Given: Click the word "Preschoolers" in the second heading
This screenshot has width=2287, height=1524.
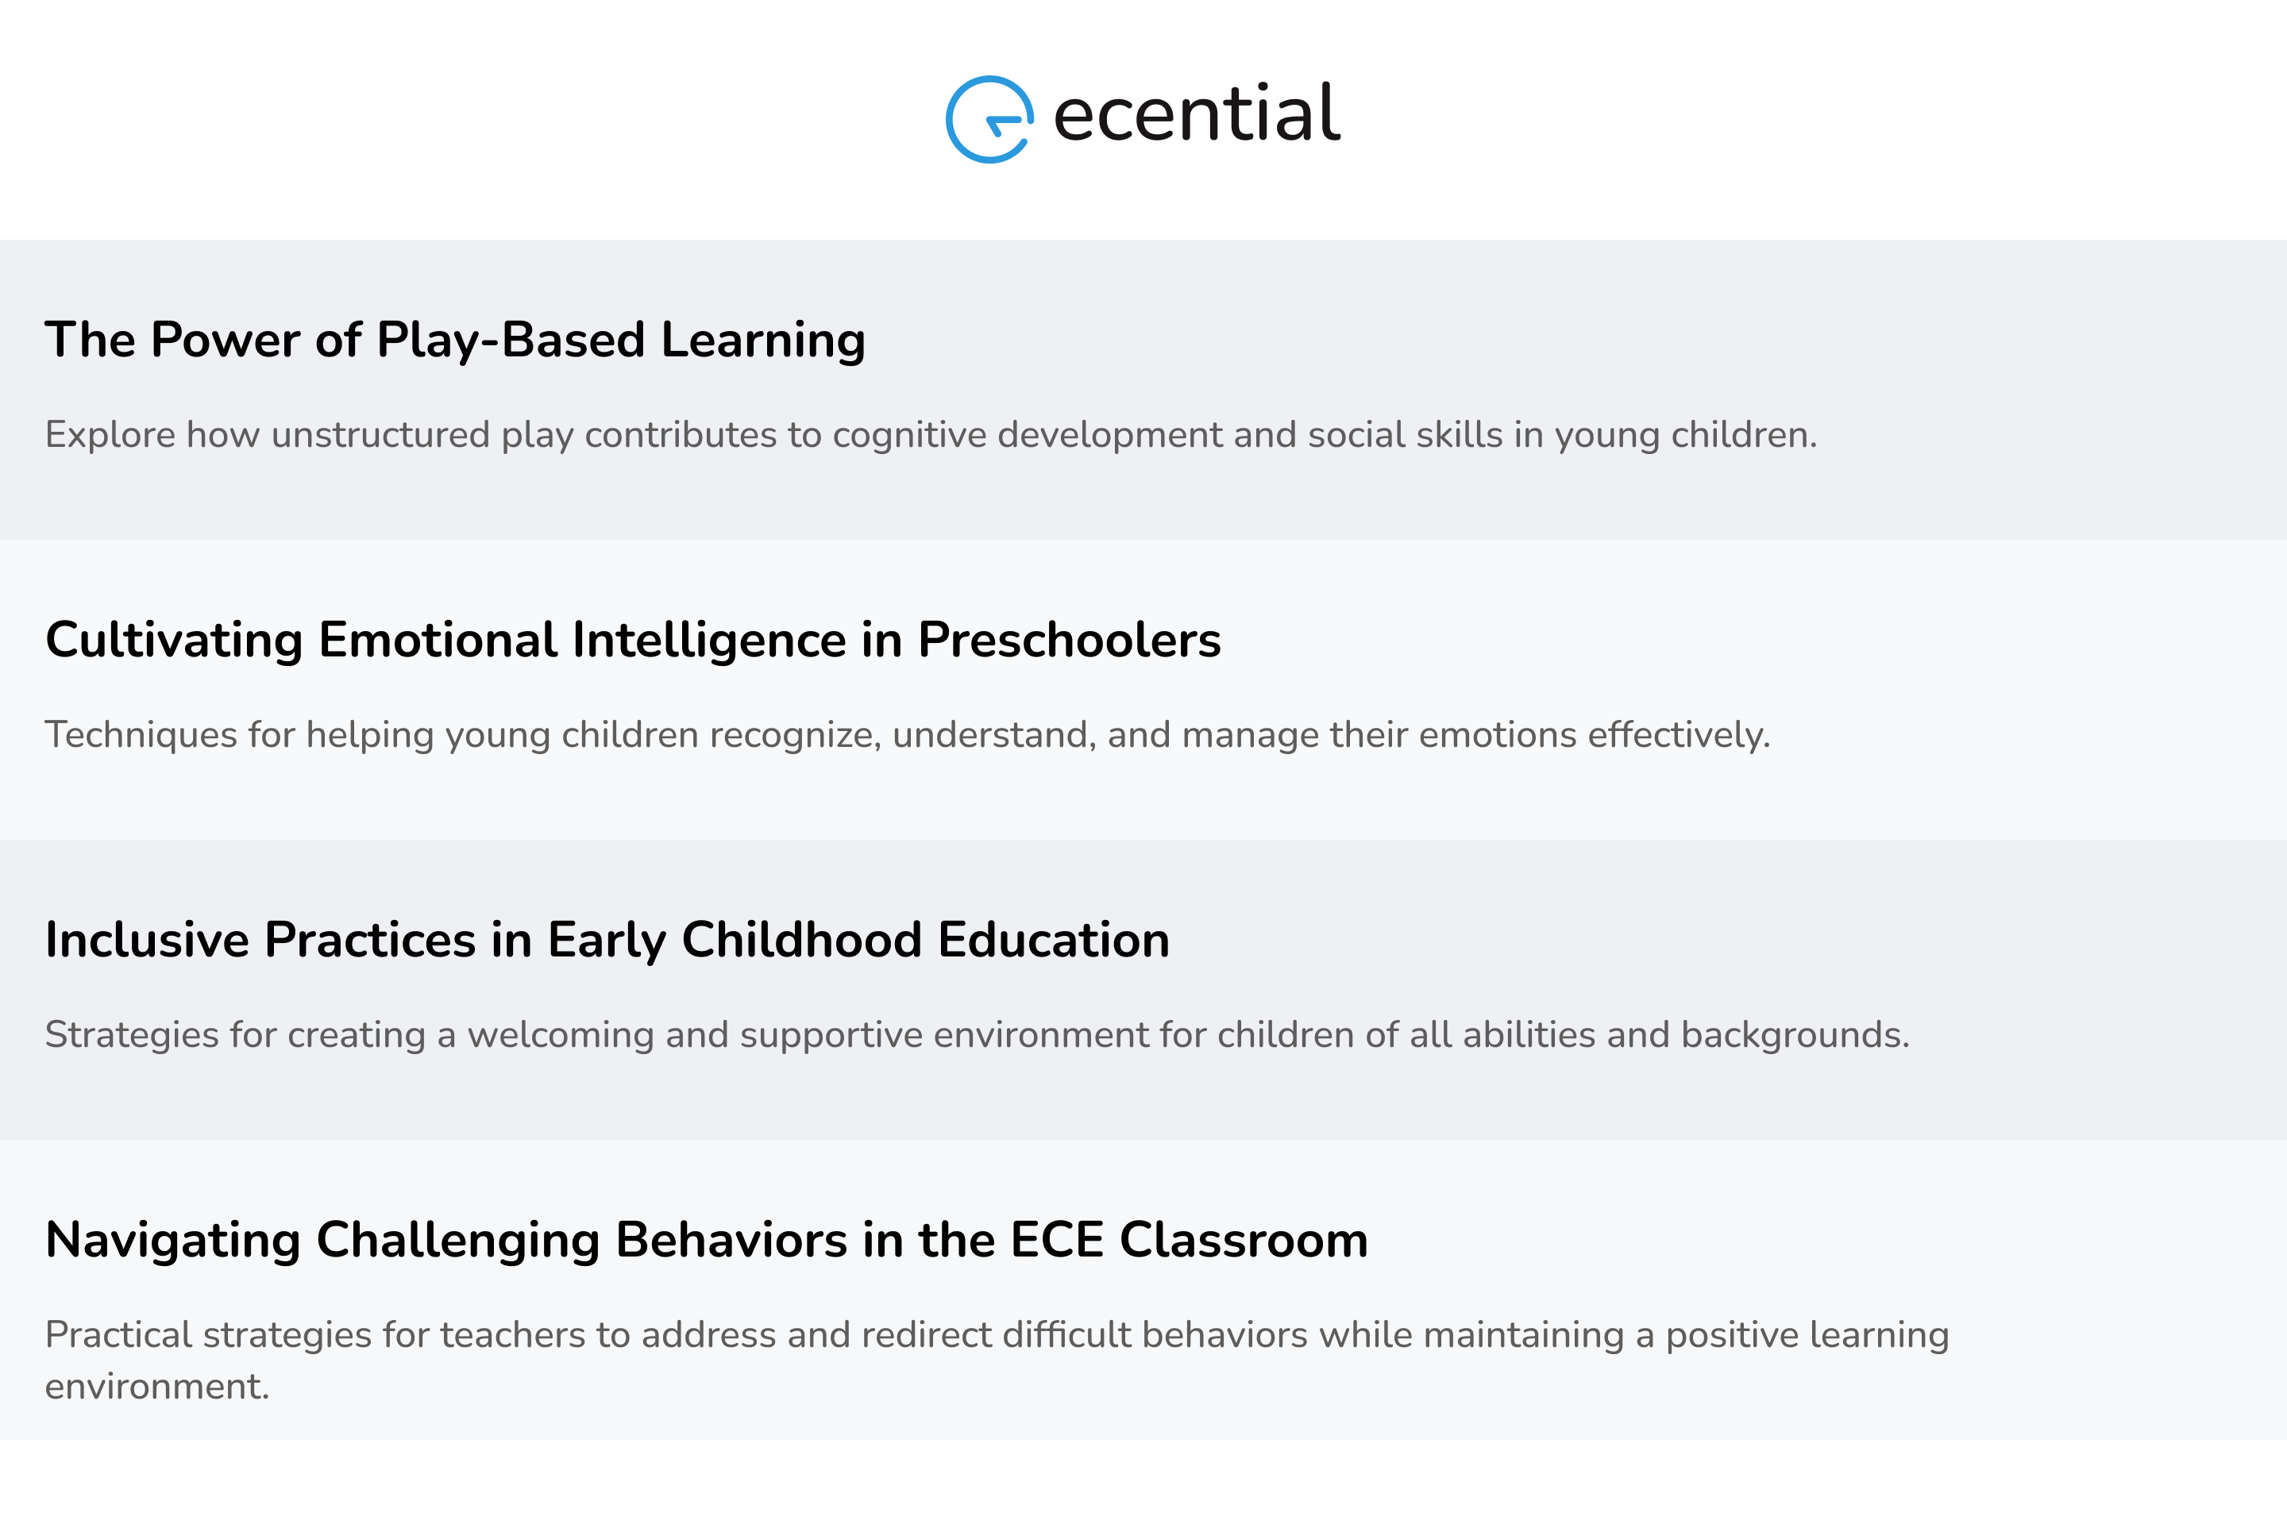Looking at the screenshot, I should [1070, 641].
